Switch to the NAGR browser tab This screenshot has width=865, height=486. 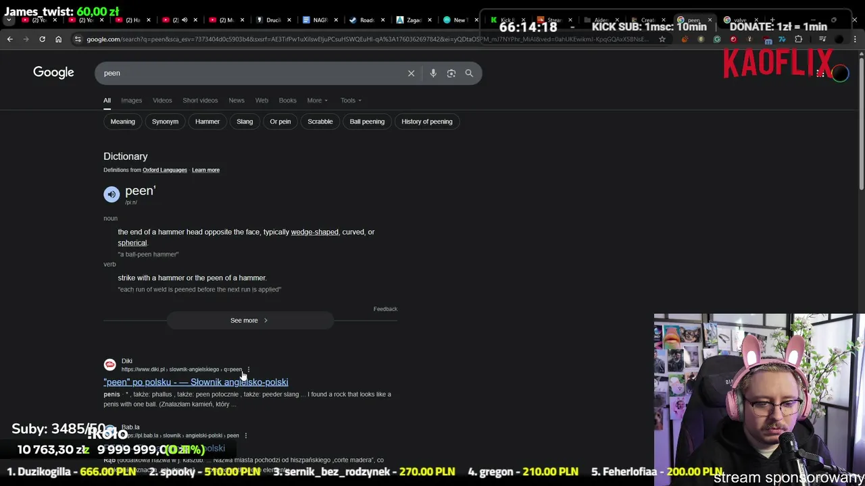pyautogui.click(x=319, y=20)
